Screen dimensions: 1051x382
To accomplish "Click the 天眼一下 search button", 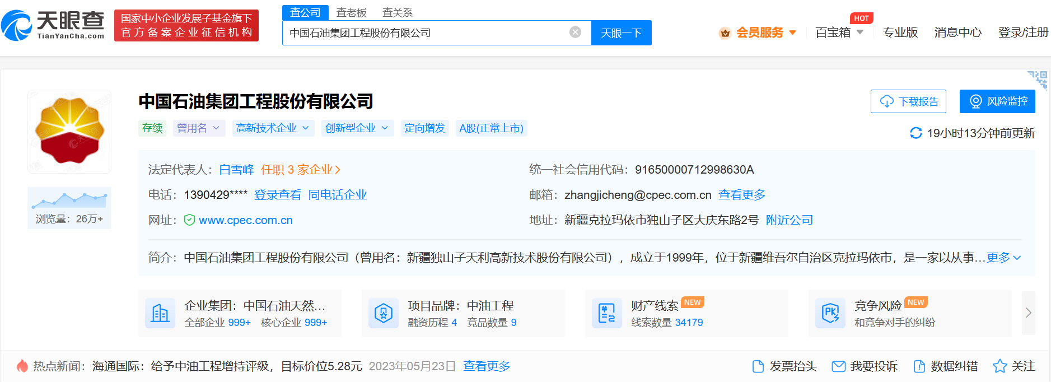I will coord(621,33).
